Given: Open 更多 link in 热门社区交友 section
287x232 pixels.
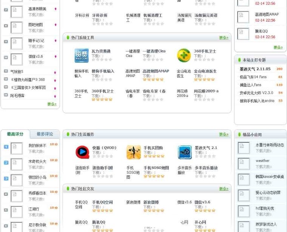Looking at the screenshot, I should [x=224, y=189].
